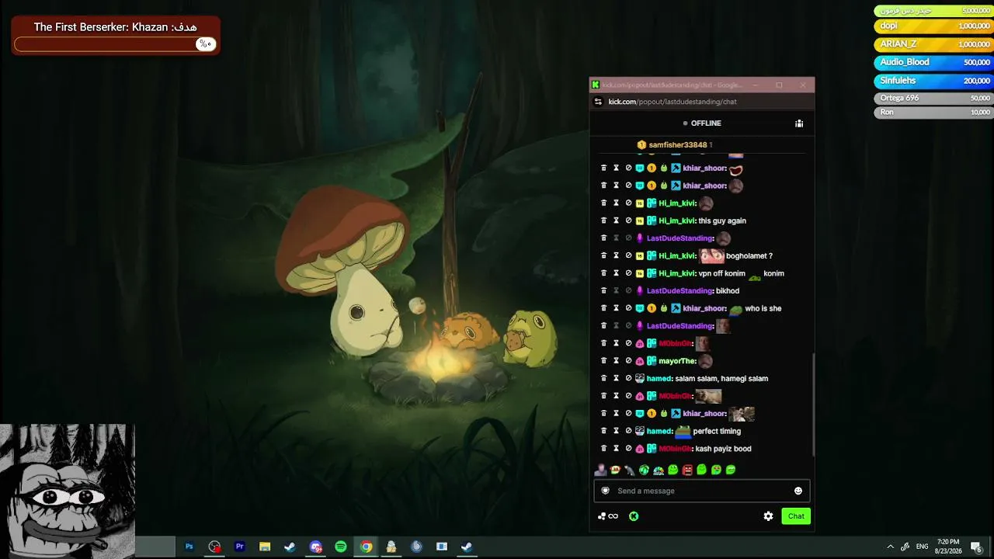Open the notification center icon
The height and width of the screenshot is (559, 994).
tap(977, 547)
